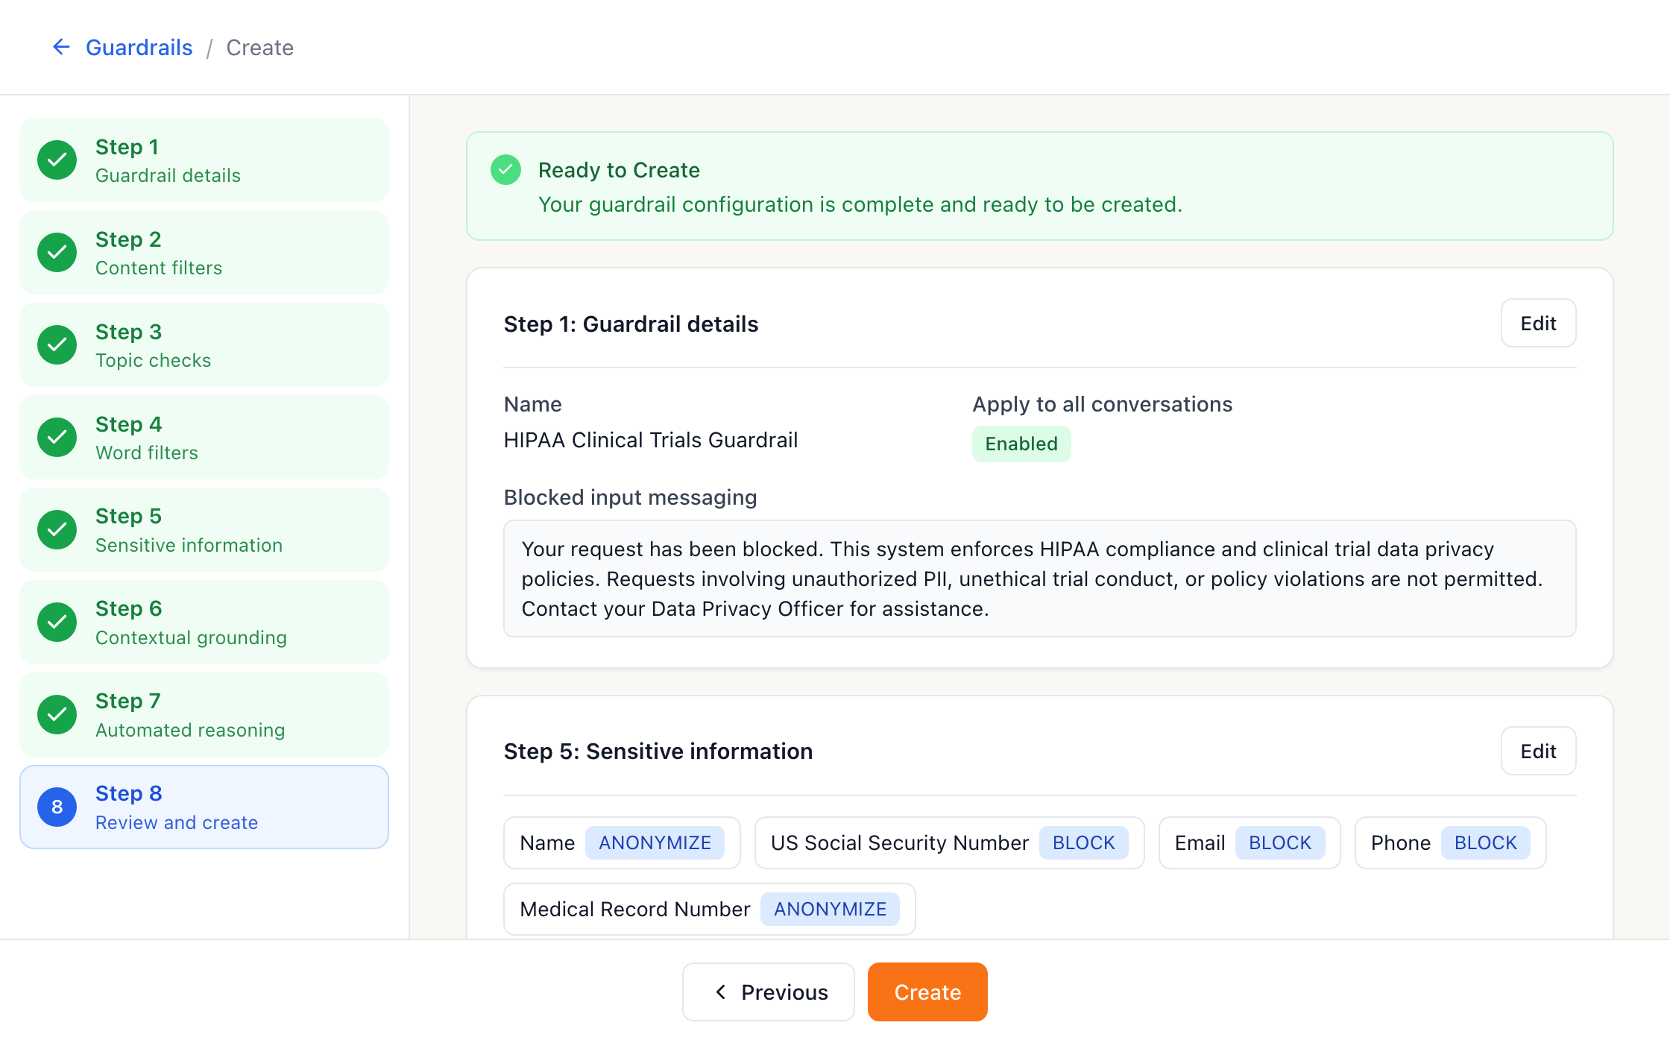Image resolution: width=1670 pixels, height=1043 pixels.
Task: Click the Step 5: Sensitive information heading
Action: [658, 751]
